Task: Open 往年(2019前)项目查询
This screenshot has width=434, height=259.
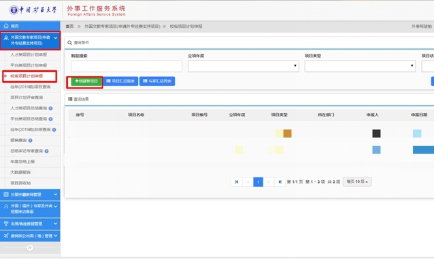Action: point(31,87)
